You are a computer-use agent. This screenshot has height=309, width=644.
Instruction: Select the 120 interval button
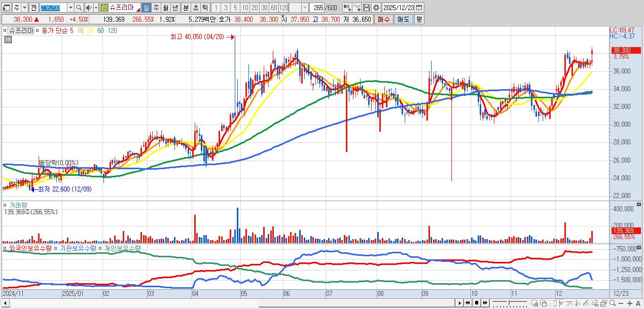[282, 8]
